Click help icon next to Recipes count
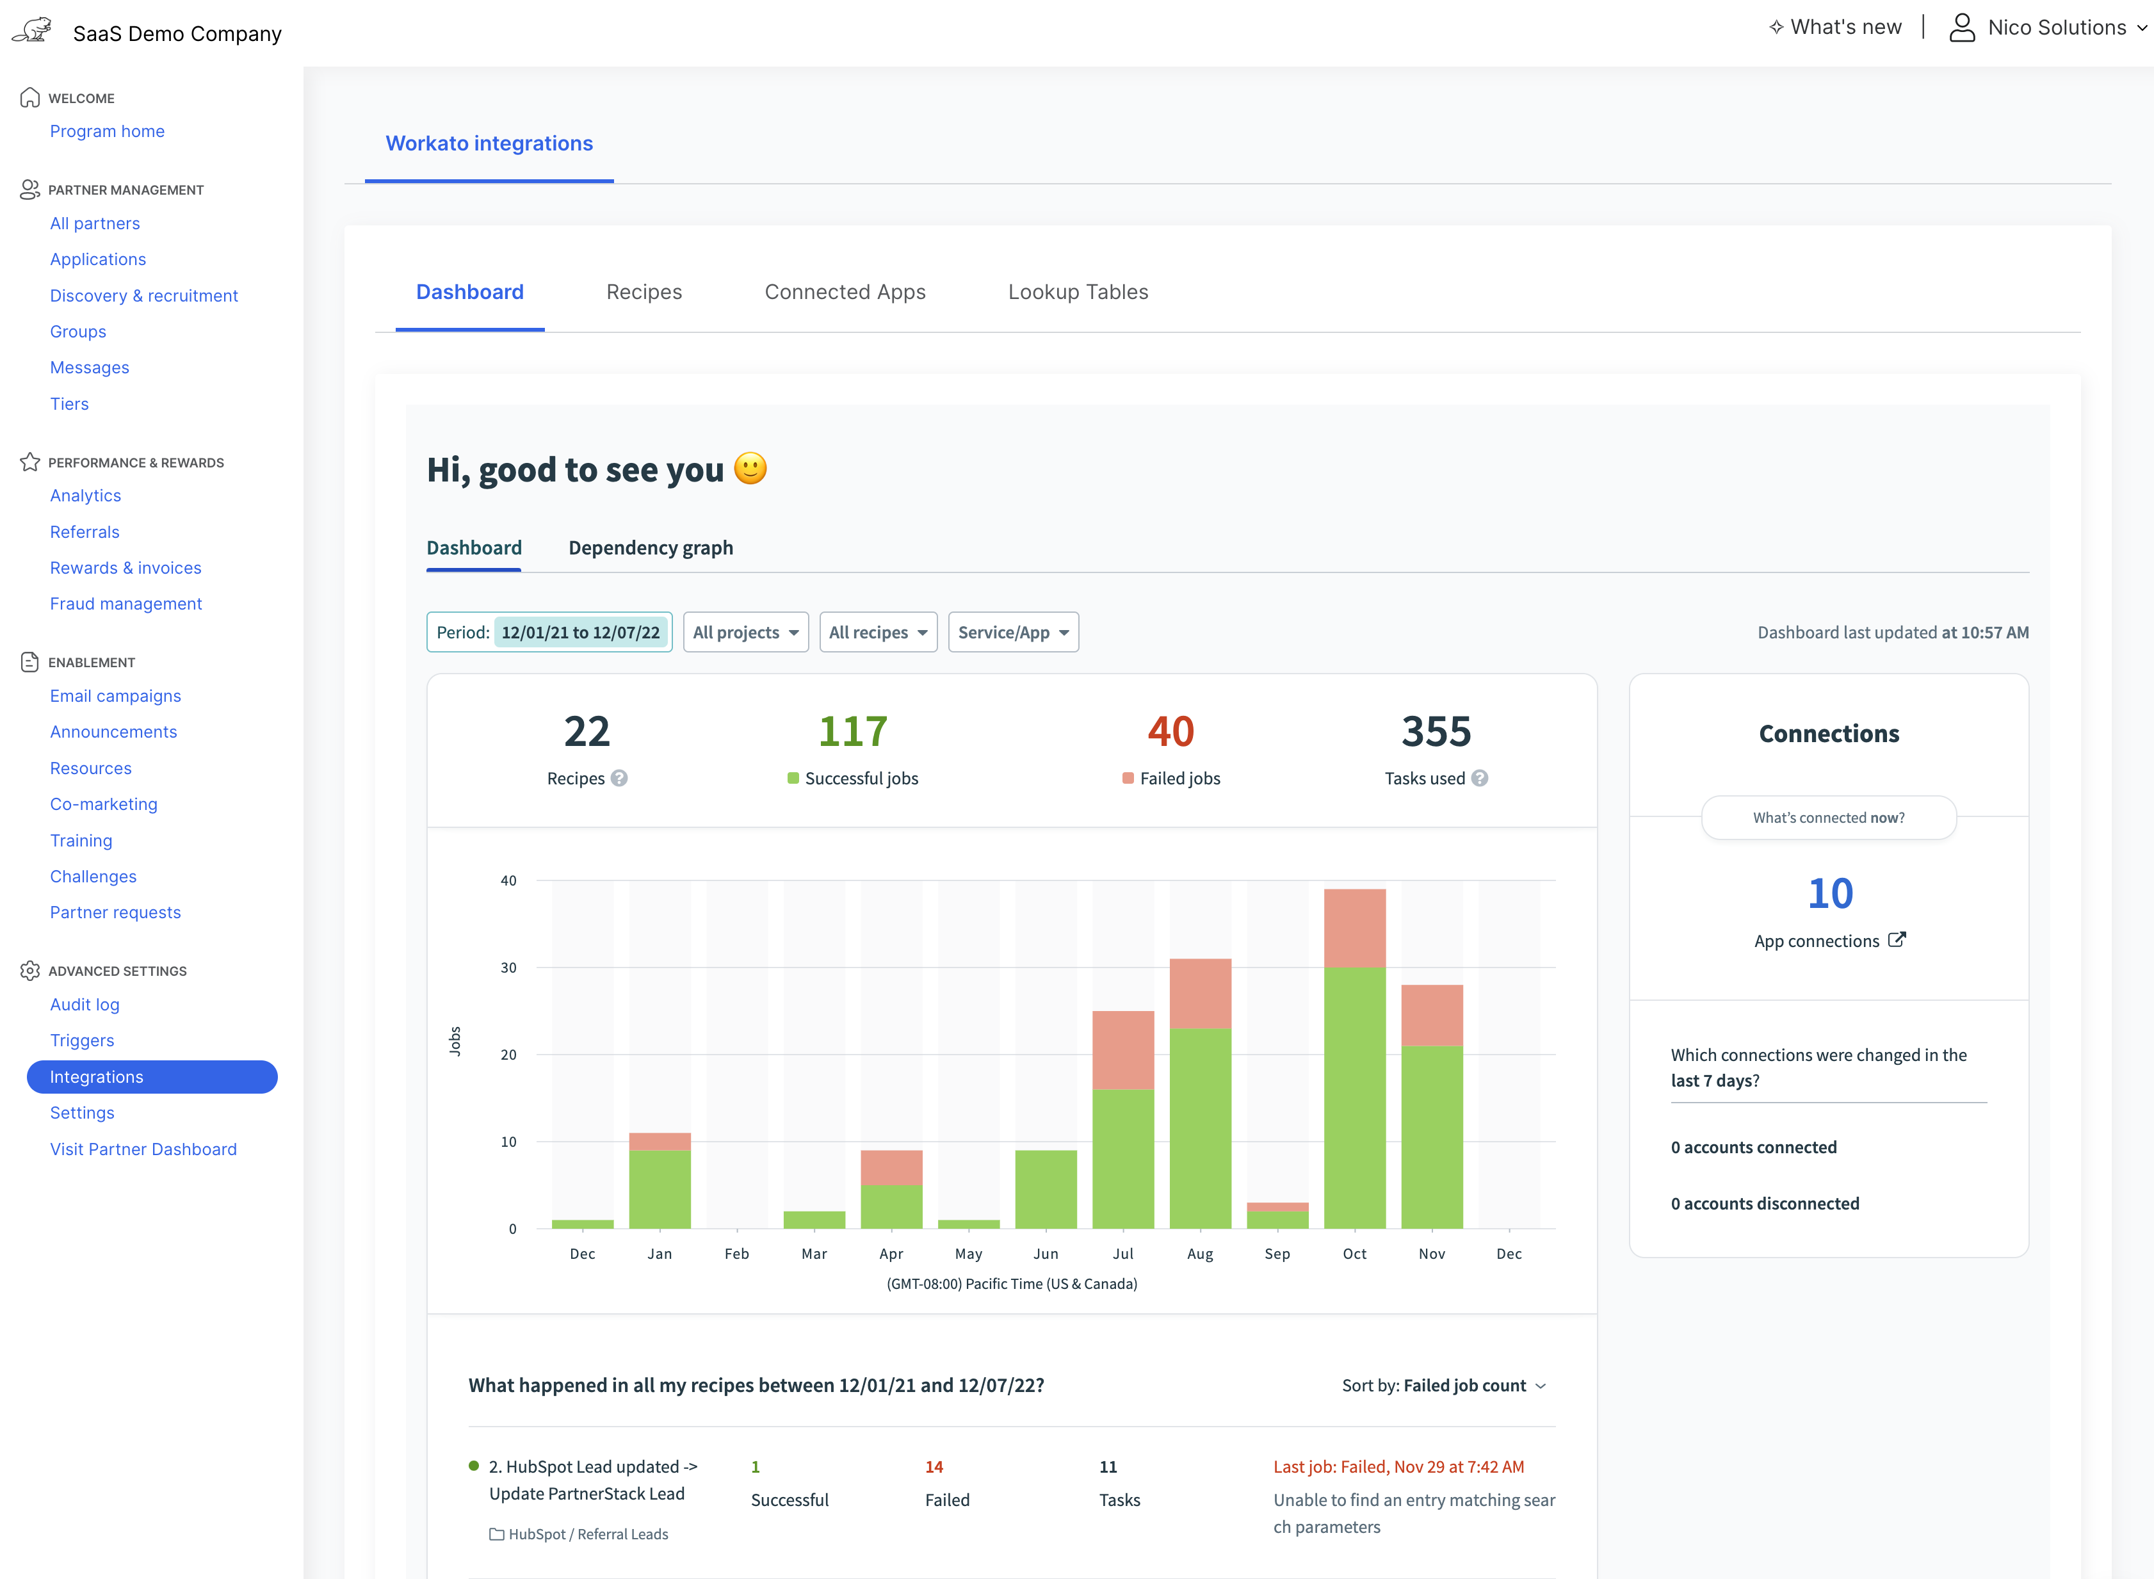Viewport: 2154px width, 1579px height. pyautogui.click(x=619, y=778)
